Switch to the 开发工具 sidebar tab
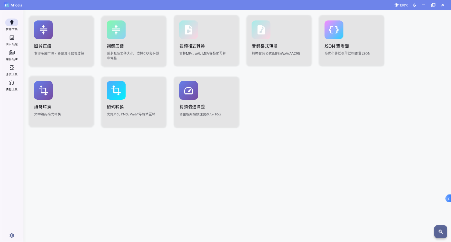Image resolution: width=451 pixels, height=242 pixels. [x=11, y=70]
